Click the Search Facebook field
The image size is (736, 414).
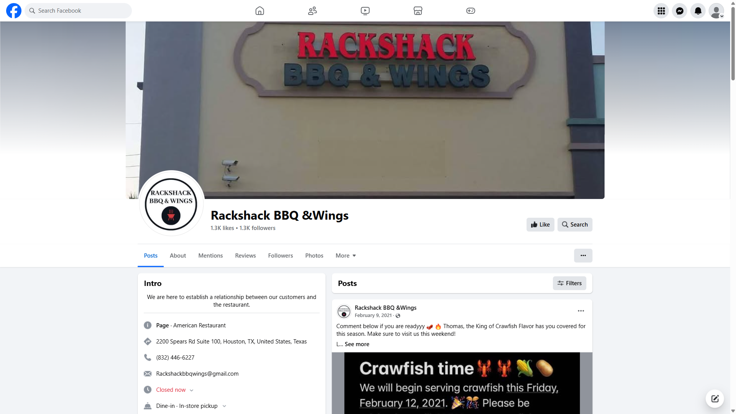[78, 11]
